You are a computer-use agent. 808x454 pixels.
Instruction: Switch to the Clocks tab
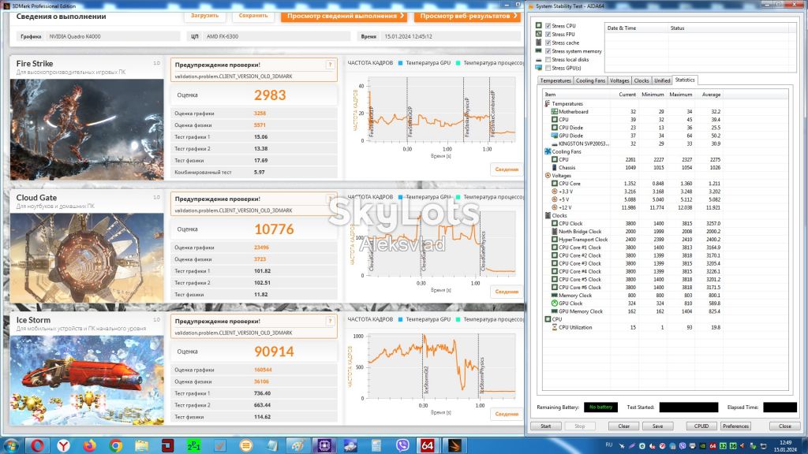[x=641, y=81]
